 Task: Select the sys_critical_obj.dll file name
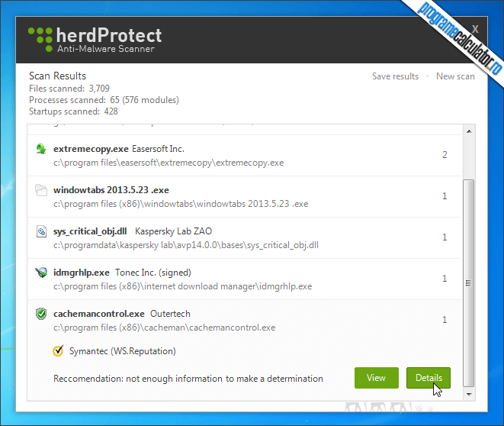(90, 231)
